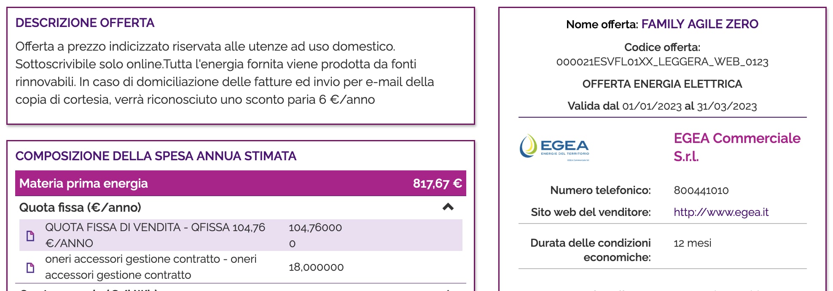The height and width of the screenshot is (291, 833).
Task: Collapse the Quota fissa section chevron
Action: click(x=448, y=207)
